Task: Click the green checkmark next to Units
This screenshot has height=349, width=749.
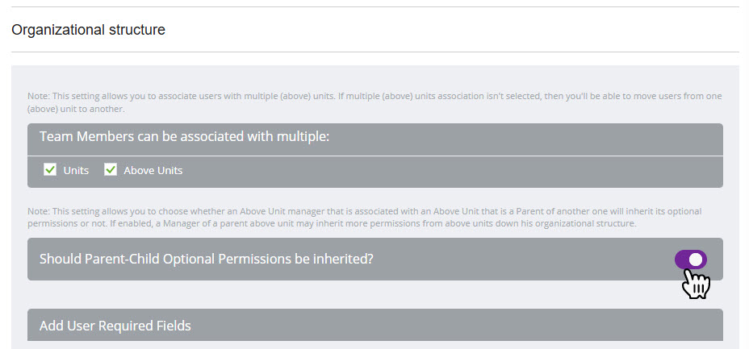Action: point(50,170)
